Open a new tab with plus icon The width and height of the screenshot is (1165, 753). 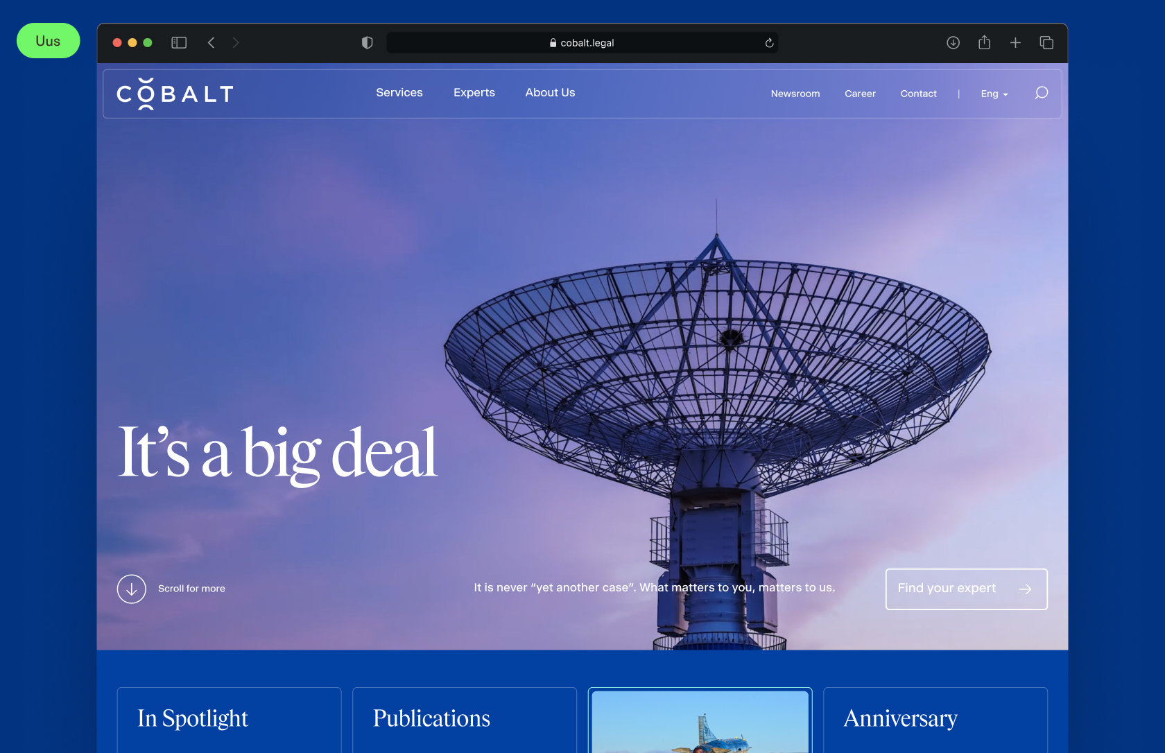click(1015, 43)
